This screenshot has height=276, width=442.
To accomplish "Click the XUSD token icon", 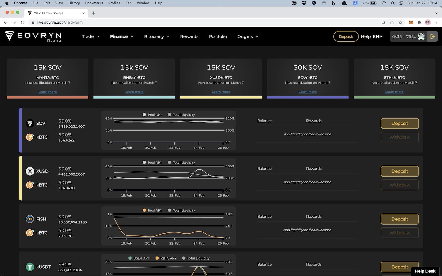I will [30, 171].
